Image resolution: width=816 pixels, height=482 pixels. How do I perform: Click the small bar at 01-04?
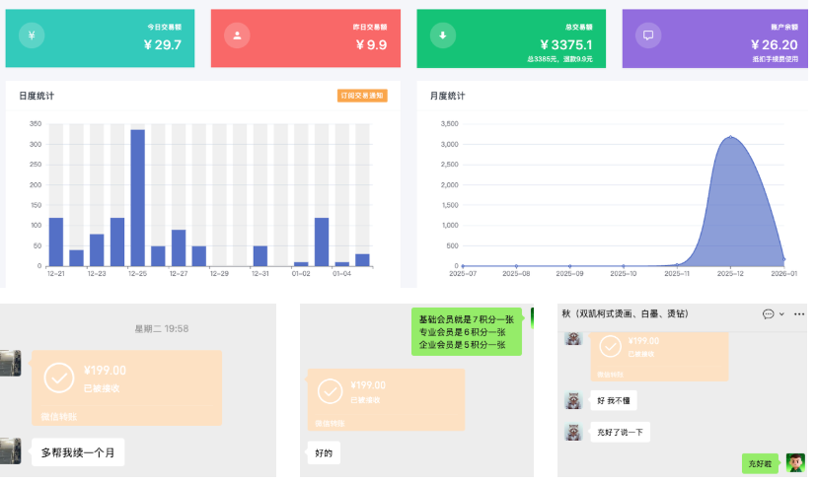click(x=342, y=264)
